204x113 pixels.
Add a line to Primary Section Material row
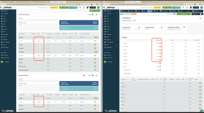point(95,48)
